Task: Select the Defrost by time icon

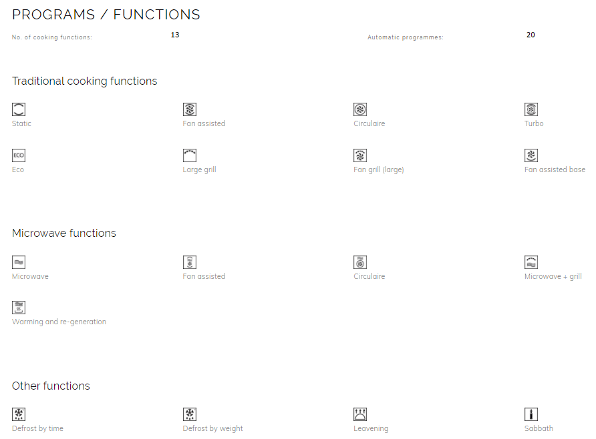Action: 19,414
